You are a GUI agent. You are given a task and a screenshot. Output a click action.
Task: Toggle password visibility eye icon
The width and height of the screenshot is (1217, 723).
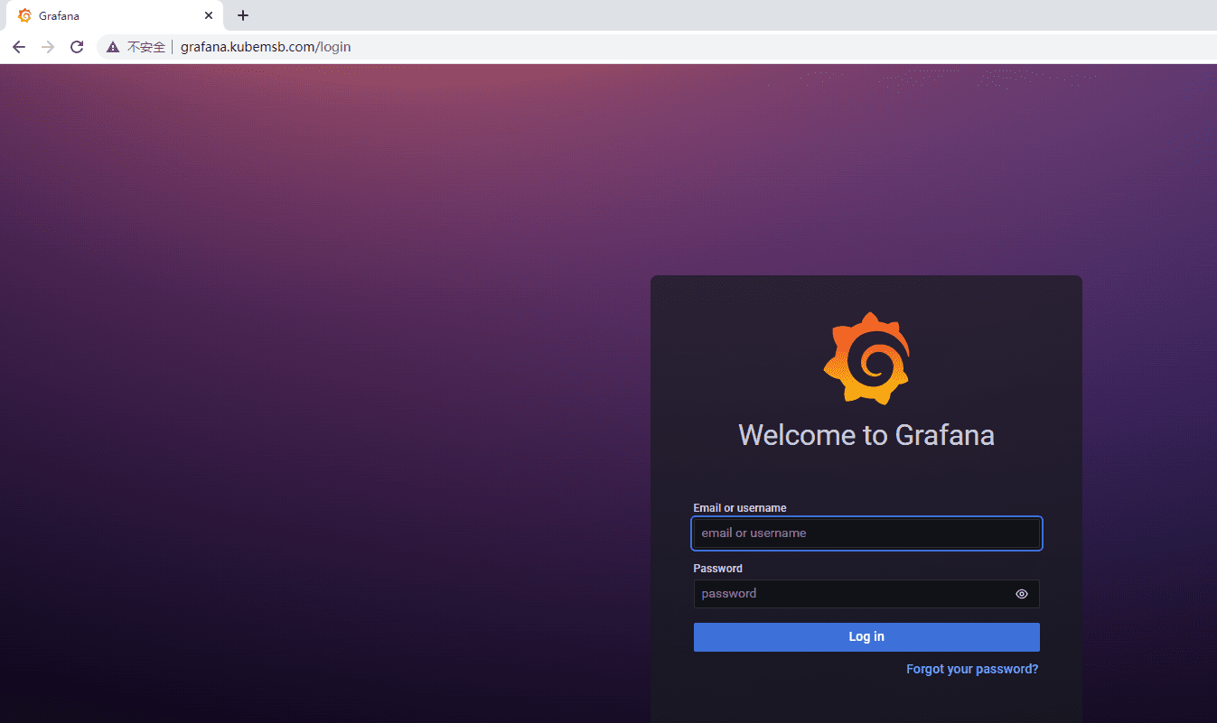point(1022,594)
